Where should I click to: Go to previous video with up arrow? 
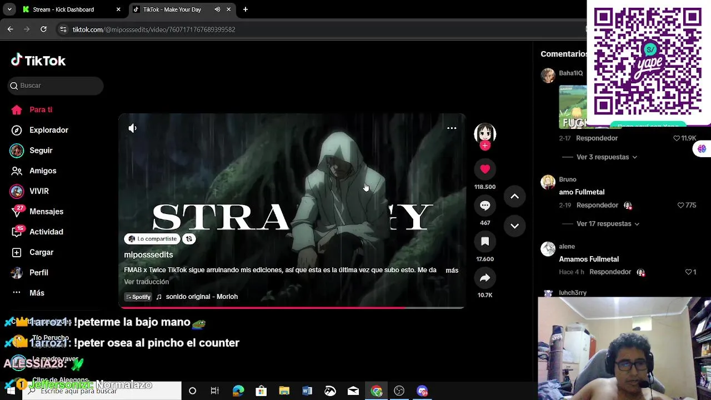pyautogui.click(x=514, y=196)
